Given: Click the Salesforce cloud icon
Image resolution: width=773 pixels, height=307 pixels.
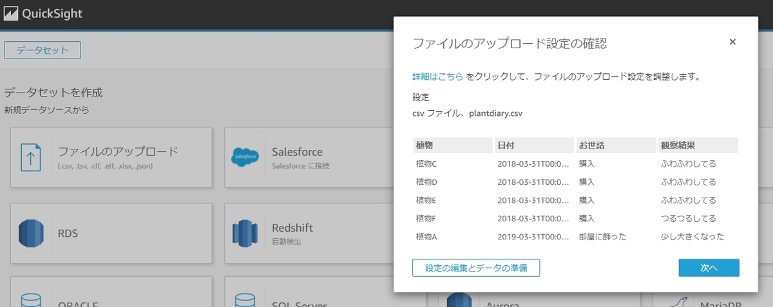Looking at the screenshot, I should click(245, 157).
